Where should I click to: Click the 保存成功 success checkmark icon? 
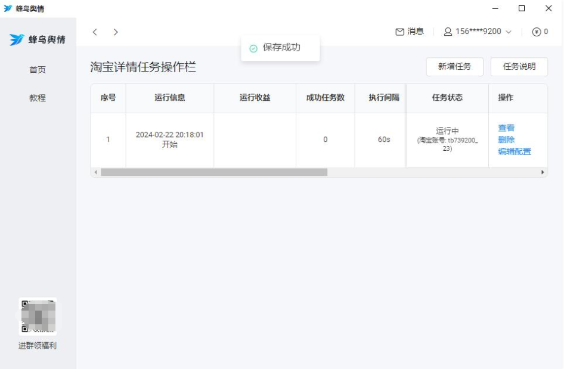click(x=253, y=48)
